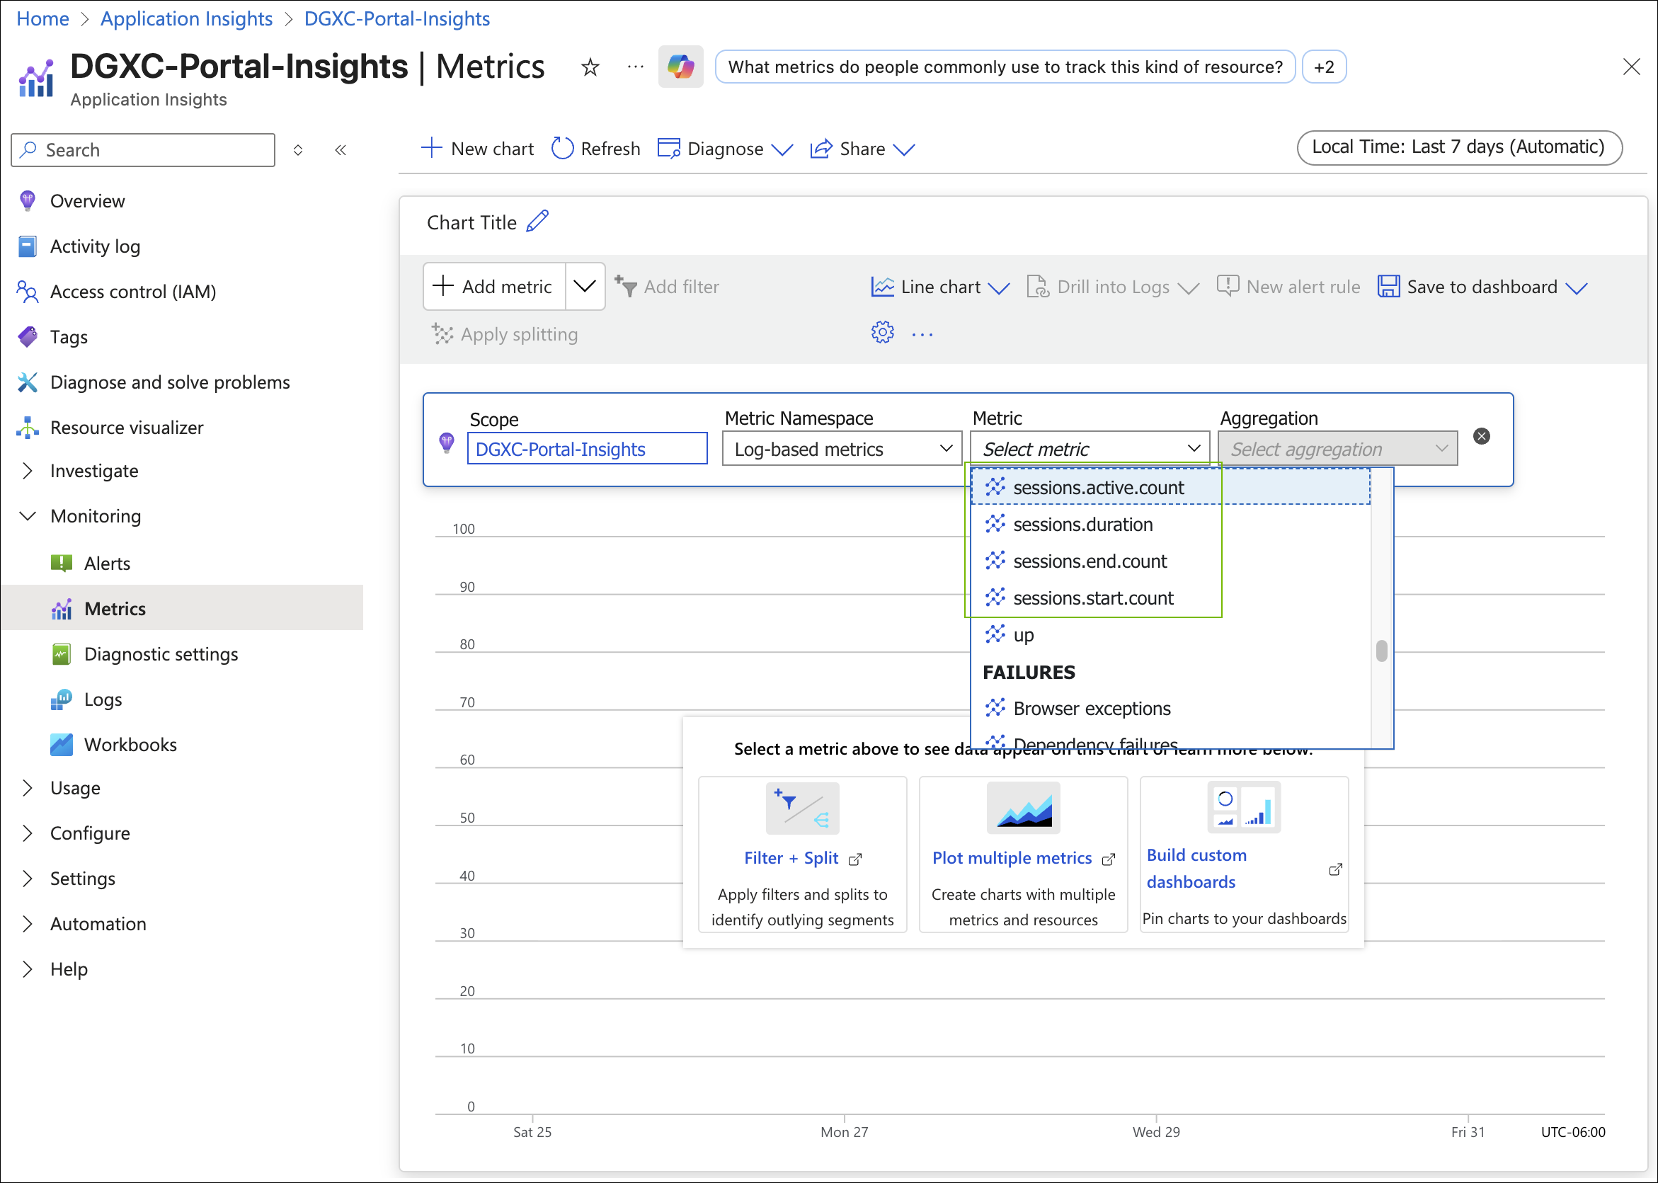
Task: Click the Save to dashboard icon
Action: pos(1388,286)
